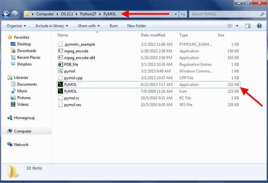Image resolution: width=268 pixels, height=183 pixels.
Task: Select the mpeg_encode application icon
Action: 61,51
